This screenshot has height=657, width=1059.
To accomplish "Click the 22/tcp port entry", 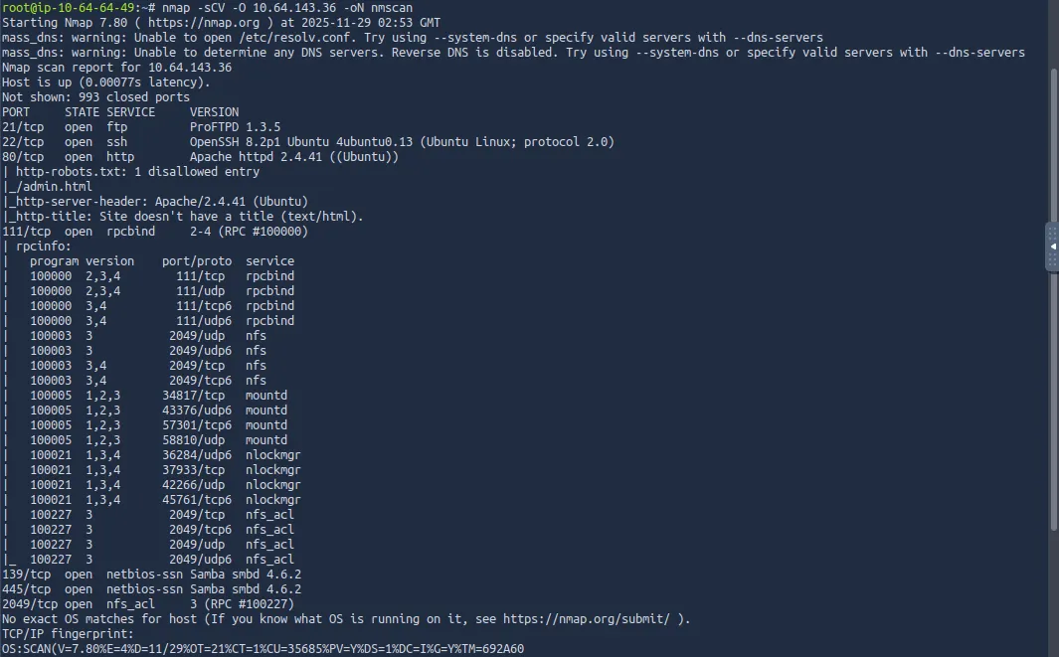I will click(22, 142).
